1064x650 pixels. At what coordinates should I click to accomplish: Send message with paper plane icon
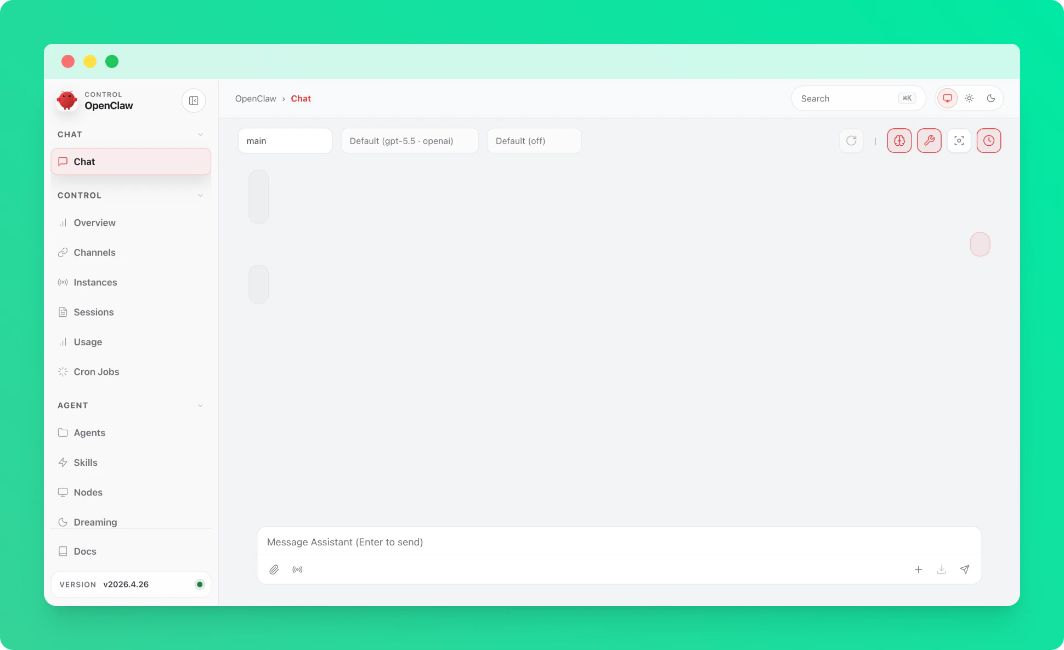964,569
